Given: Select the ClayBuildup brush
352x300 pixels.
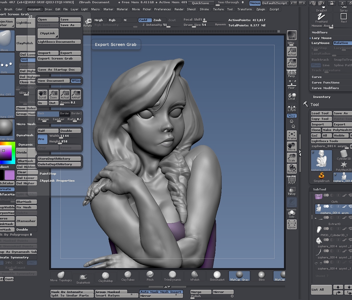Looking at the screenshot, I should (x=106, y=277).
